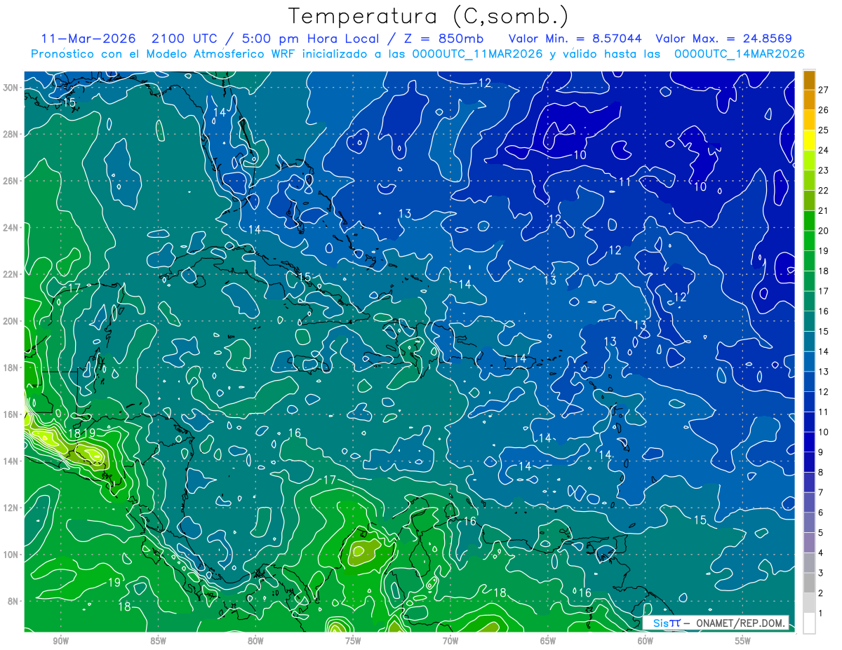842x650 pixels.
Task: Click the colorbar value label '16'
Action: click(824, 311)
